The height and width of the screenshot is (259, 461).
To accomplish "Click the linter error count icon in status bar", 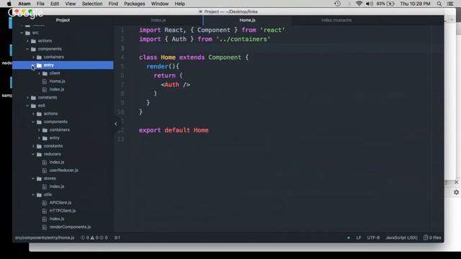I will 83,237.
